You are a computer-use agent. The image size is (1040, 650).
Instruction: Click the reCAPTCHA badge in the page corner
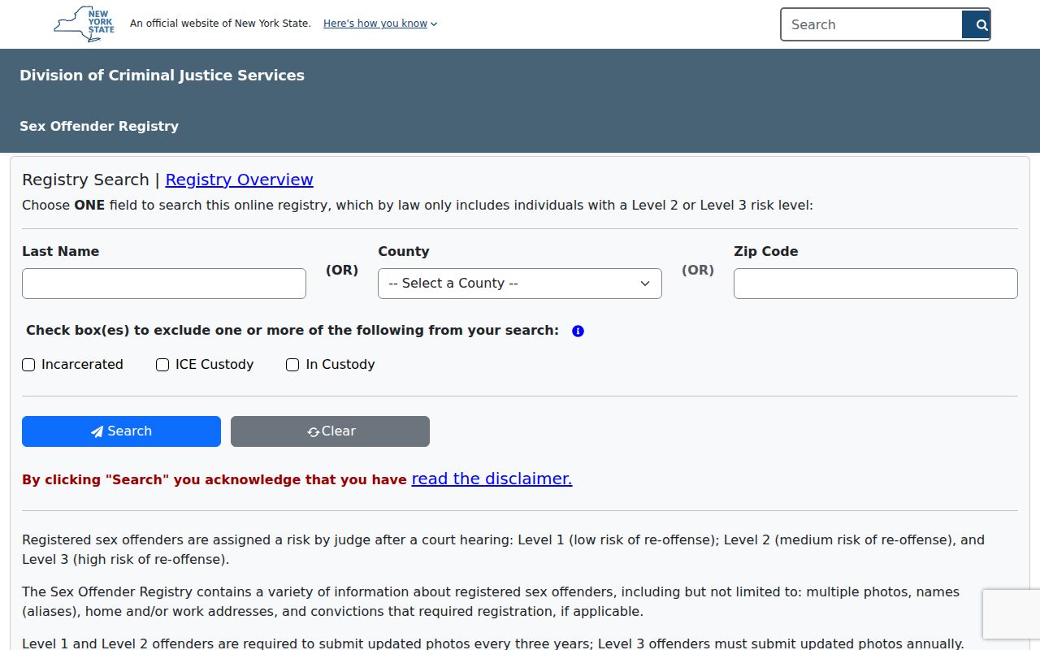(x=1011, y=614)
